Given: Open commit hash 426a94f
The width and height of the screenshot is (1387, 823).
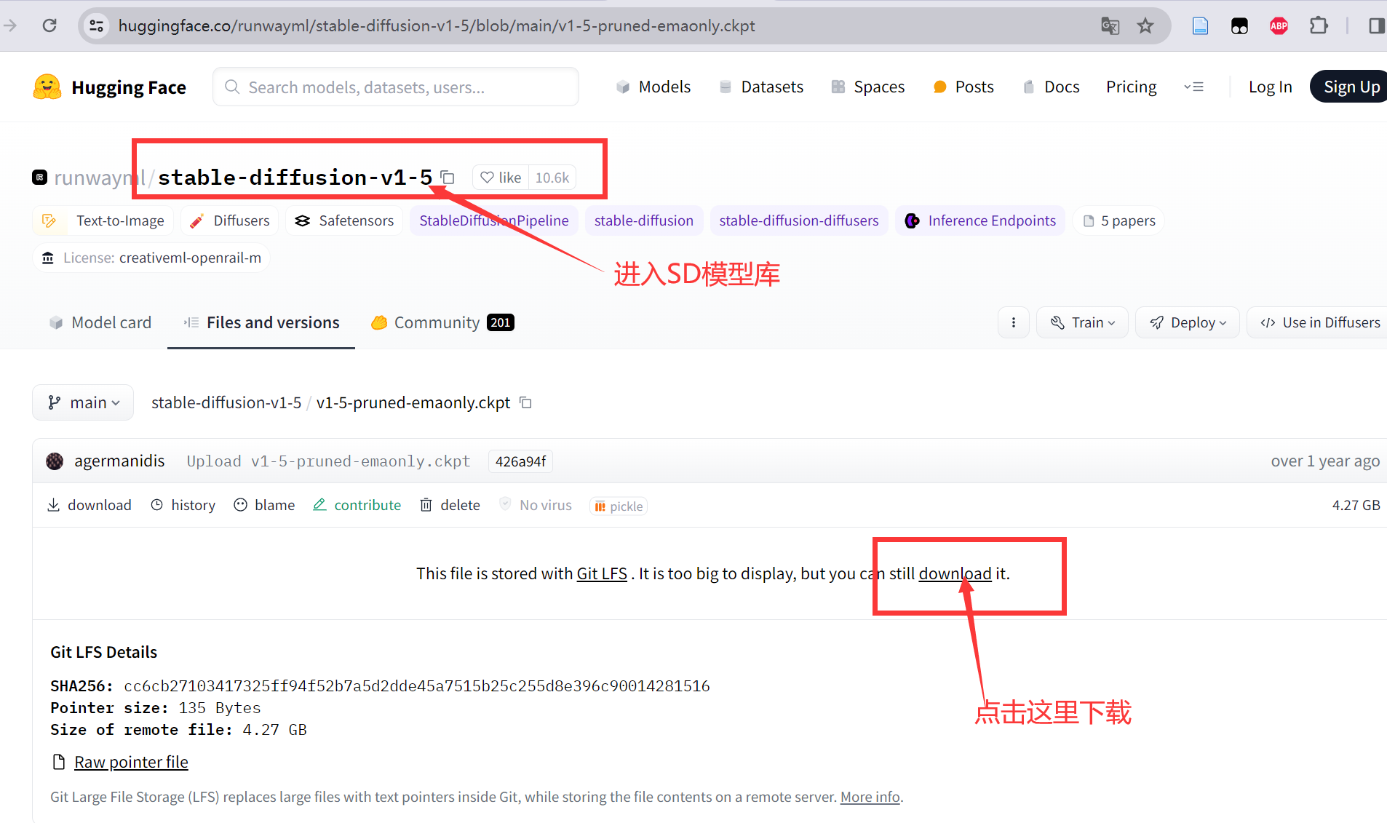Looking at the screenshot, I should [520, 461].
